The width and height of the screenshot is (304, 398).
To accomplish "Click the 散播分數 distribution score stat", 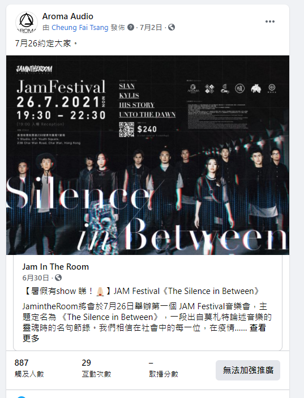I will click(164, 368).
